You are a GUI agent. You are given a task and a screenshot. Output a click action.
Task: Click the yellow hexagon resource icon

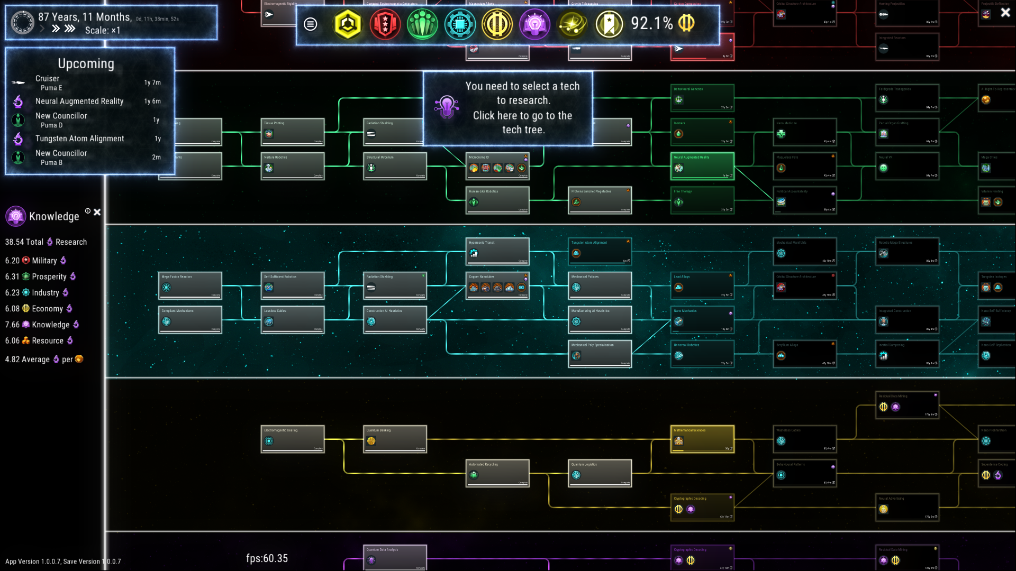(348, 24)
